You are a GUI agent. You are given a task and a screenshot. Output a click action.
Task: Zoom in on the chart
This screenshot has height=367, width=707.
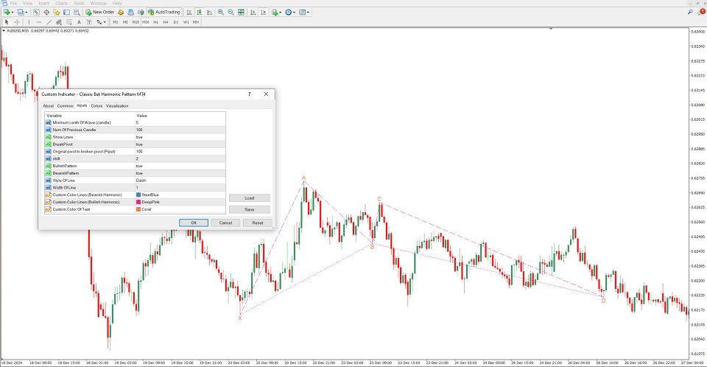point(221,13)
